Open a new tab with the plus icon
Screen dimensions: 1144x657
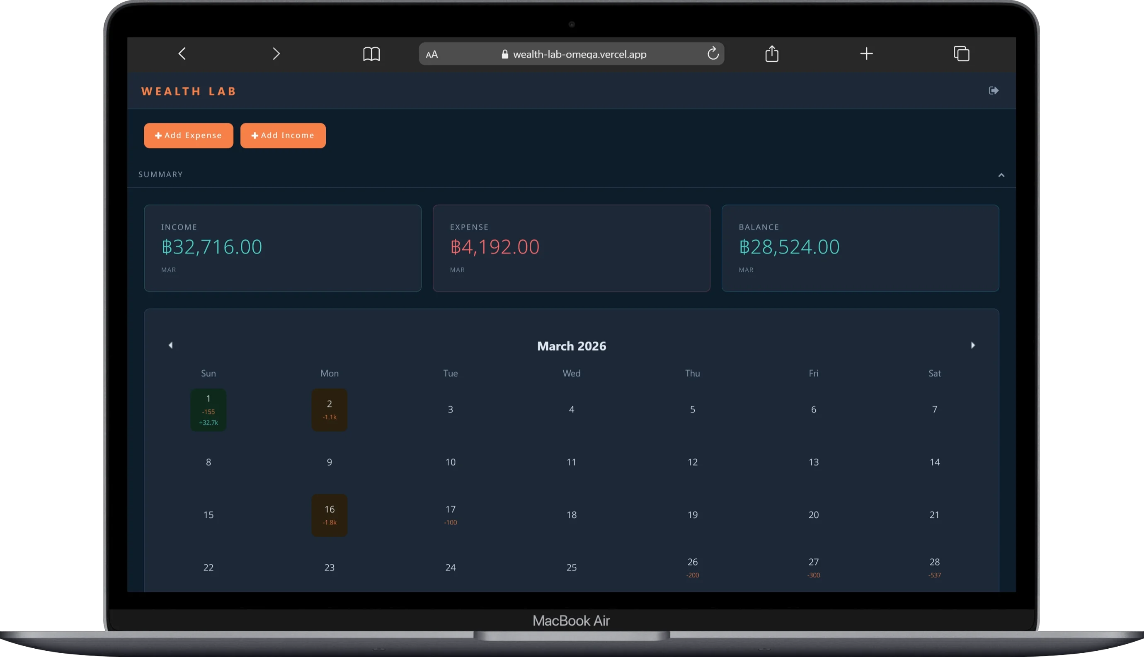pyautogui.click(x=866, y=54)
